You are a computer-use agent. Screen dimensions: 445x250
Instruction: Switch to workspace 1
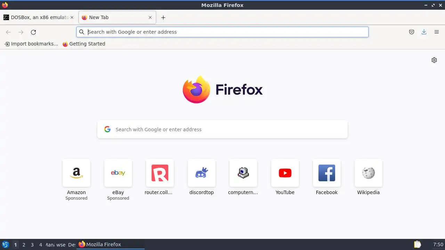click(15, 244)
